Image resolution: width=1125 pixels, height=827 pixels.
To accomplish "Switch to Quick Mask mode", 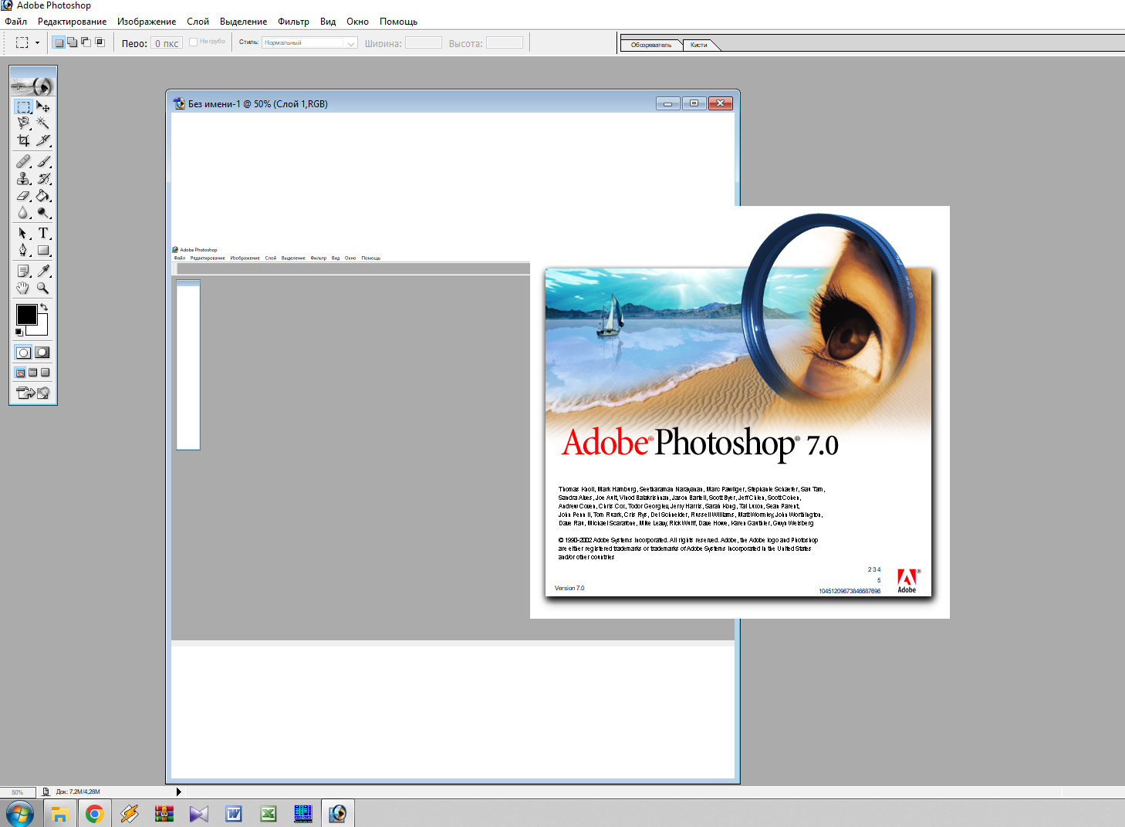I will [x=42, y=353].
